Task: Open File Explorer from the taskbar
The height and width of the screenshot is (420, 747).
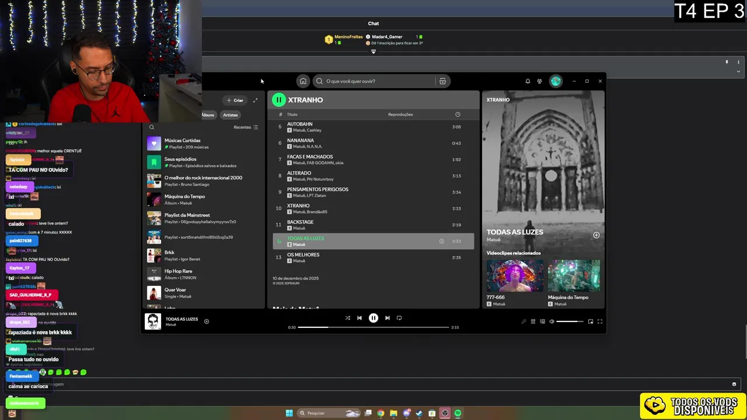Action: pyautogui.click(x=393, y=413)
